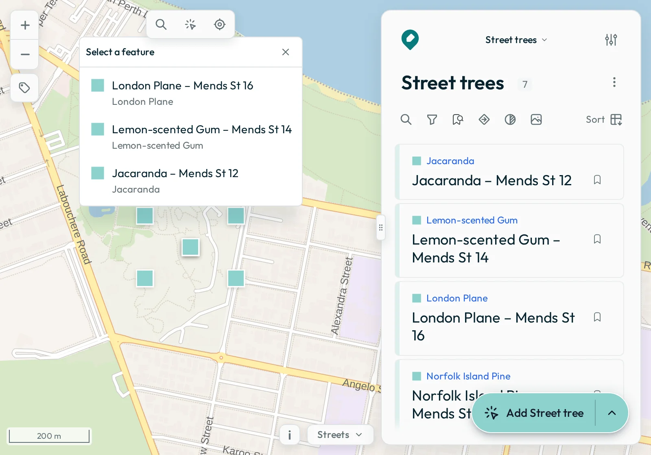Zoom out on the map
Screen dimensions: 651x455
click(25, 54)
